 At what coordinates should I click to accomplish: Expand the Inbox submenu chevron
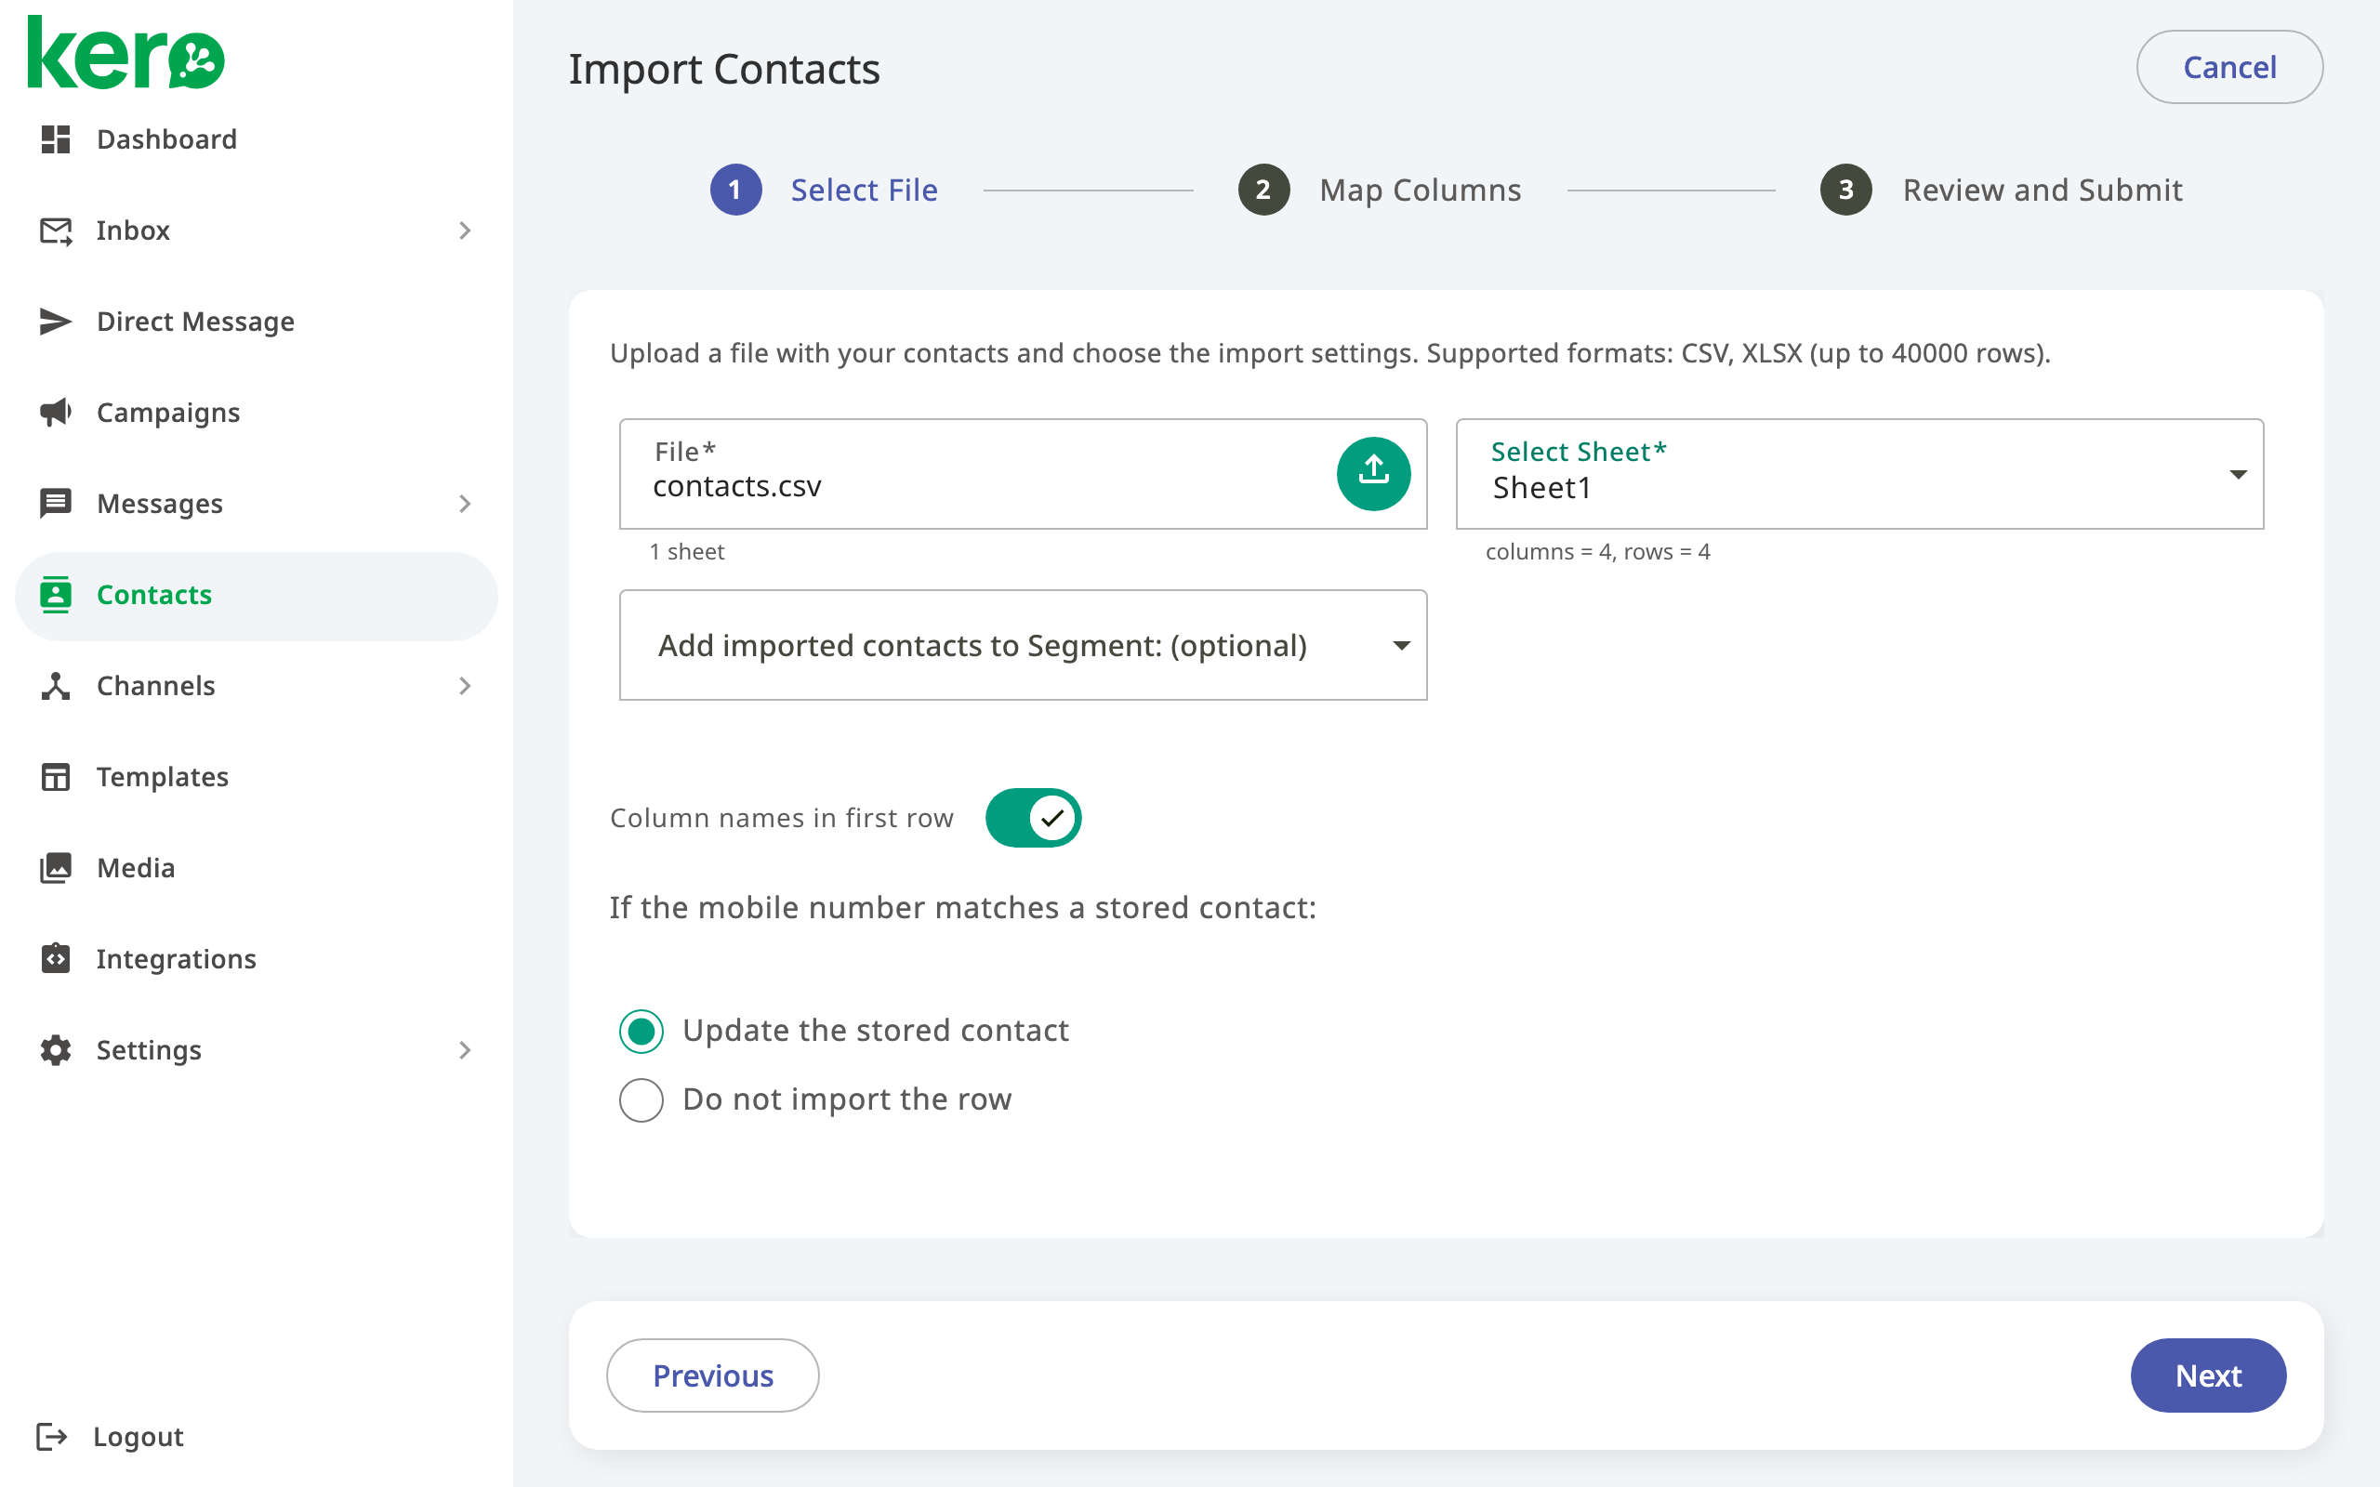[465, 230]
